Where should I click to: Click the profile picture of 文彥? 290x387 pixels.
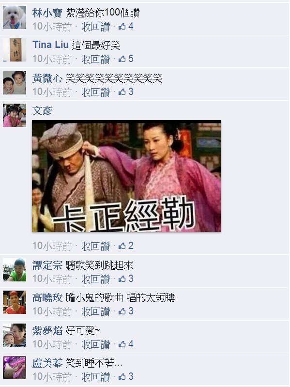coord(15,115)
